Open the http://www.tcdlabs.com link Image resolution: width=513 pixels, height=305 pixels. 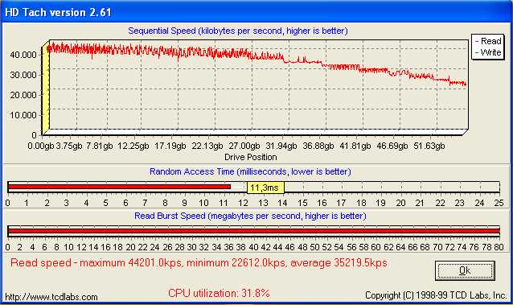(x=51, y=297)
